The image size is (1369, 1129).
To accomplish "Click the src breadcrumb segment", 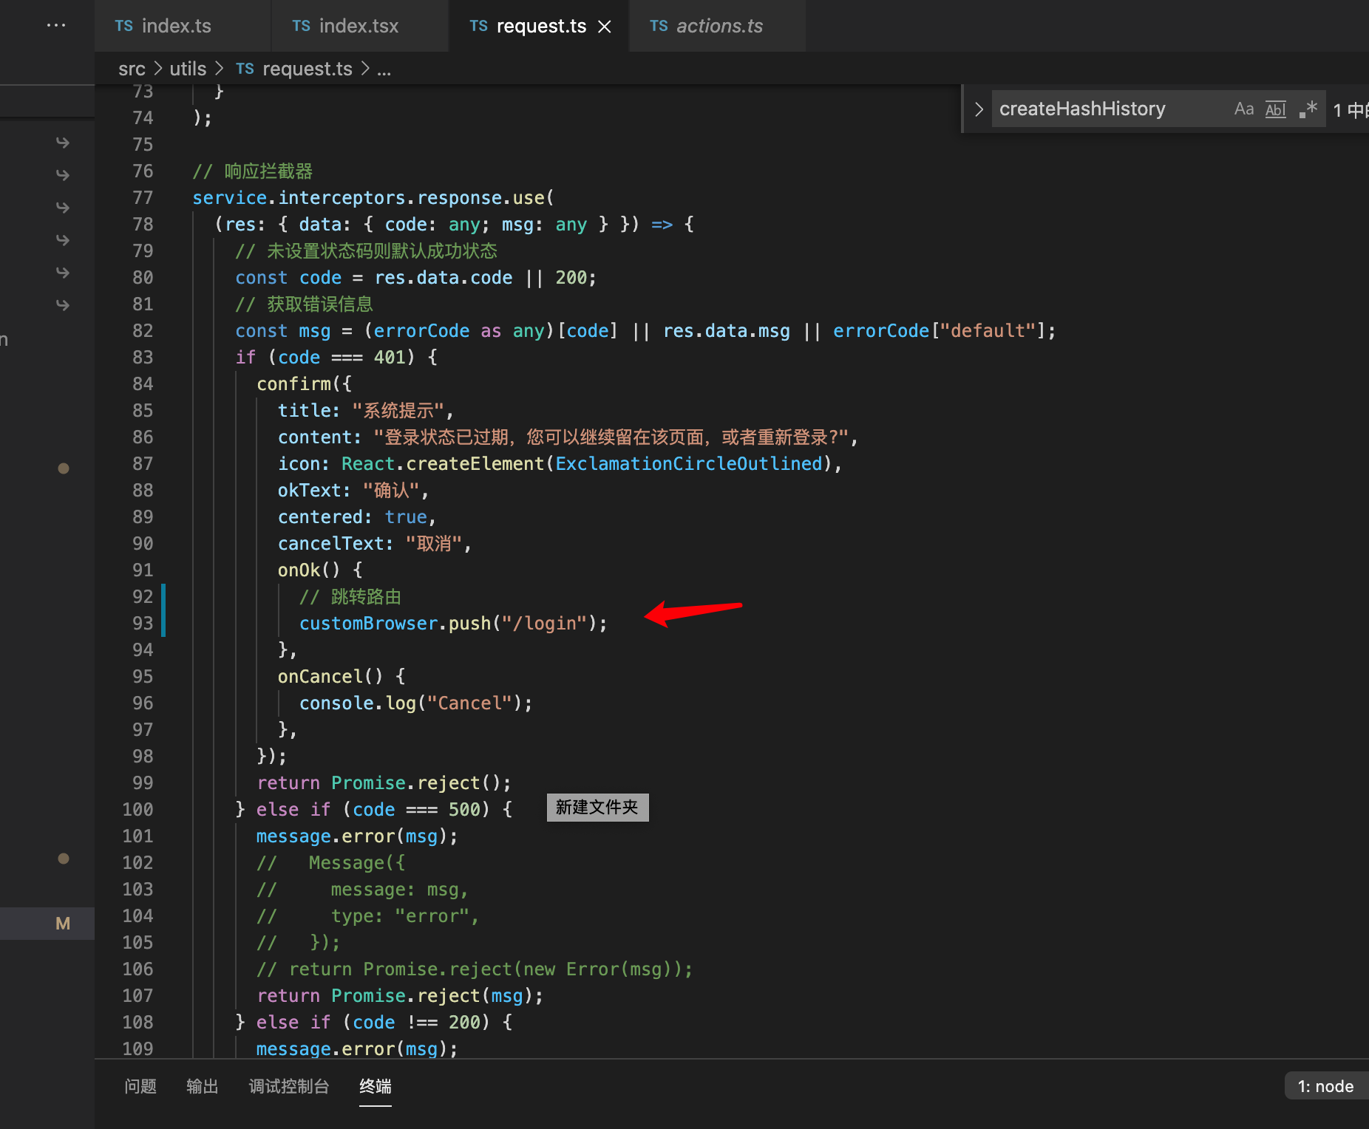I will pyautogui.click(x=132, y=69).
